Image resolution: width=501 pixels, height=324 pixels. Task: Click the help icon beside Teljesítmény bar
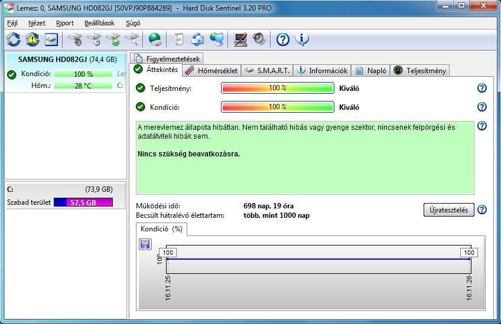482,88
